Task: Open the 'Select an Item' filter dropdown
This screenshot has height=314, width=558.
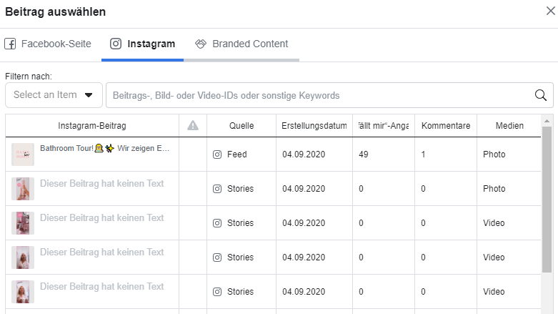Action: pos(53,95)
